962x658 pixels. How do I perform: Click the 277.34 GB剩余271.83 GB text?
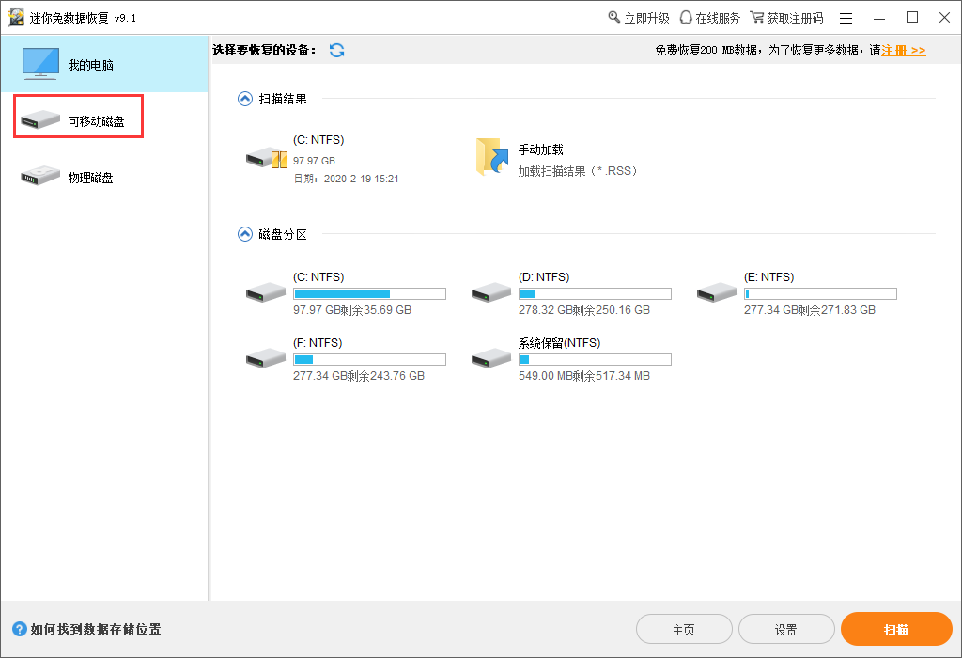point(810,310)
